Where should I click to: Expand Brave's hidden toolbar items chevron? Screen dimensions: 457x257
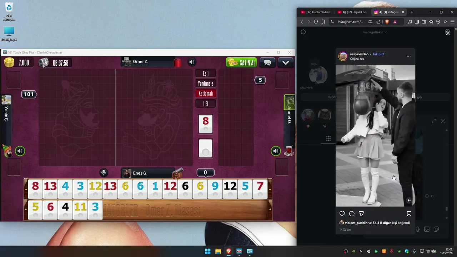coord(445,22)
